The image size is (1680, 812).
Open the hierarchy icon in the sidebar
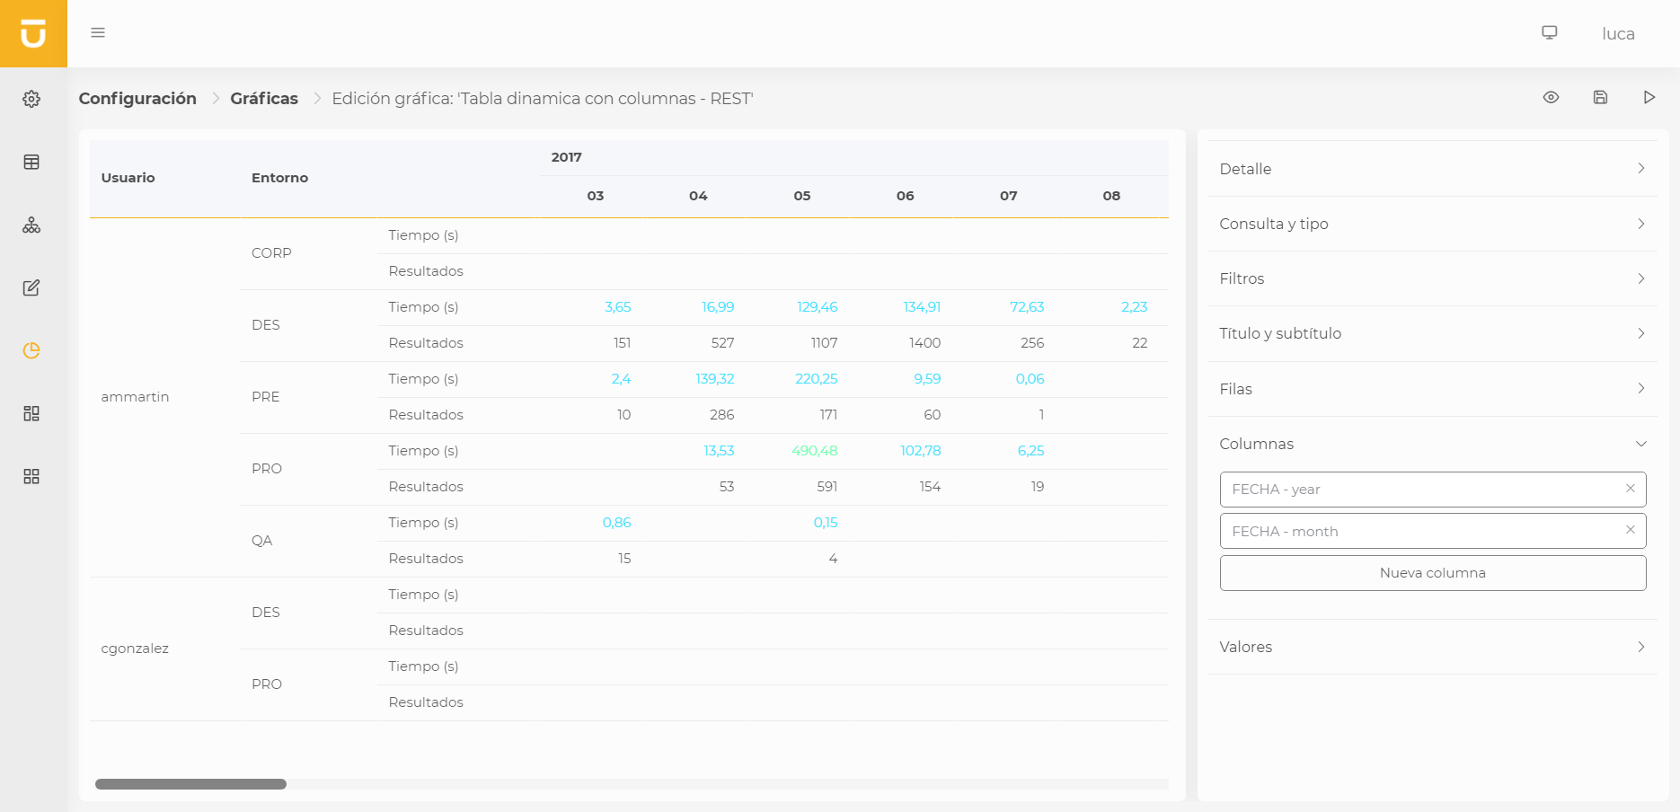pos(31,225)
